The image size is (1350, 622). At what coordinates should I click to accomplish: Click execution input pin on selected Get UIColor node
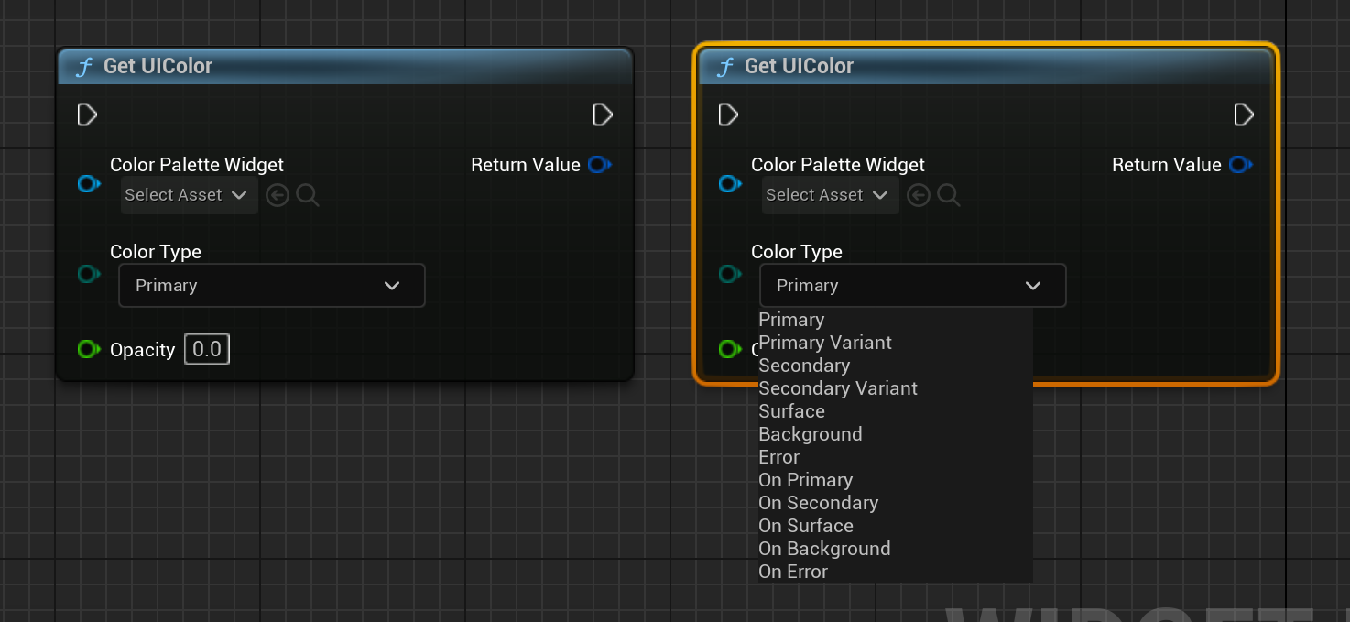point(728,115)
